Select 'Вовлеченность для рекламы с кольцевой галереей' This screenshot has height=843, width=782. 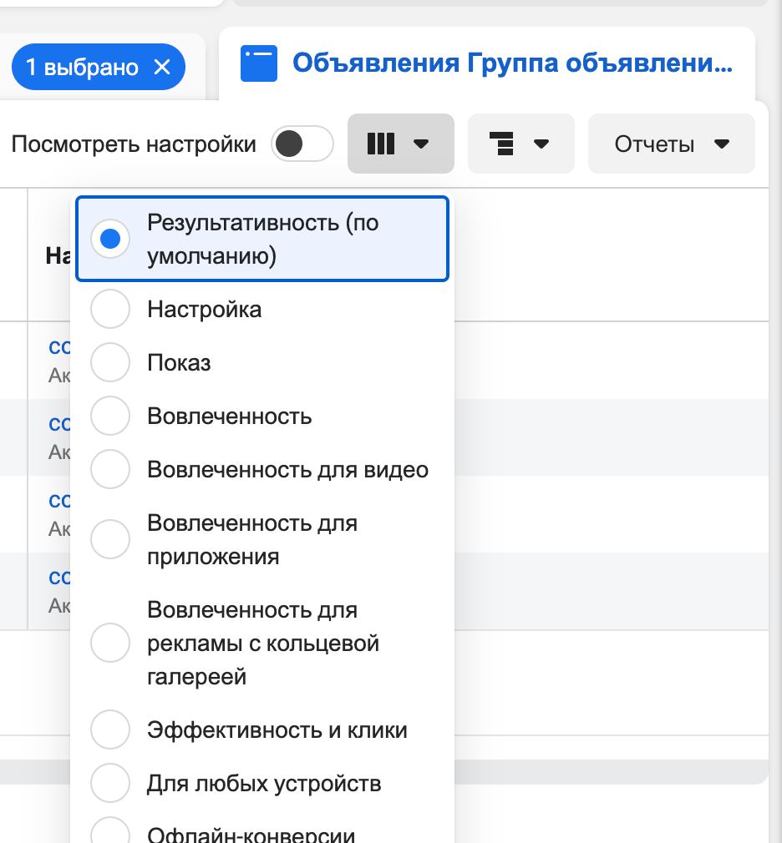pos(110,644)
